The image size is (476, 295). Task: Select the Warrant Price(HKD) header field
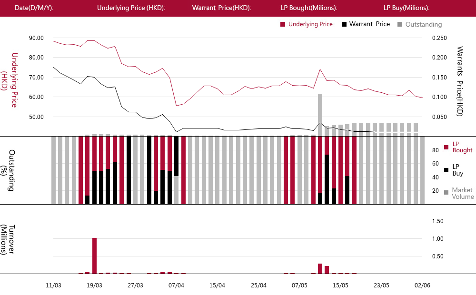pyautogui.click(x=222, y=8)
